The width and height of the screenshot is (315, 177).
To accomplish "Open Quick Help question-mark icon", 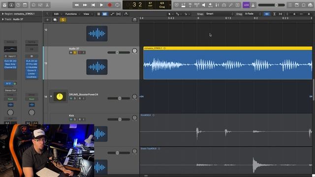I will [18, 5].
